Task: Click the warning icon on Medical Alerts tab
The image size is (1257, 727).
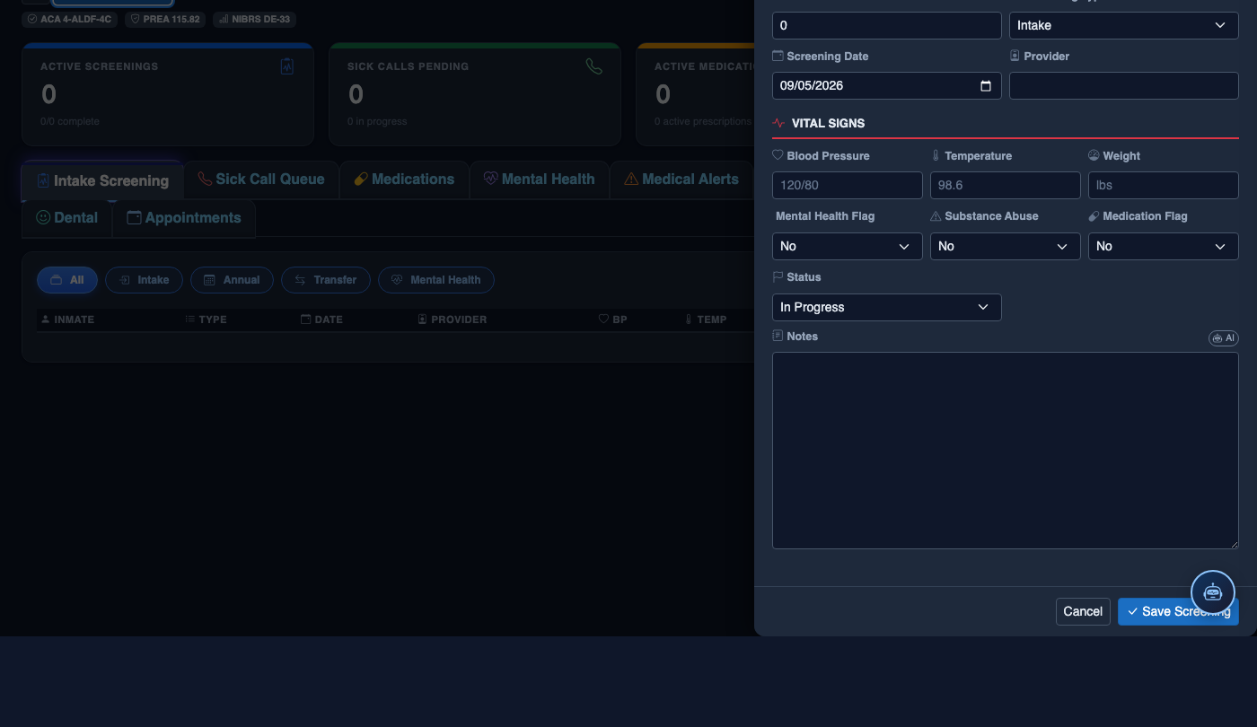Action: (x=631, y=179)
